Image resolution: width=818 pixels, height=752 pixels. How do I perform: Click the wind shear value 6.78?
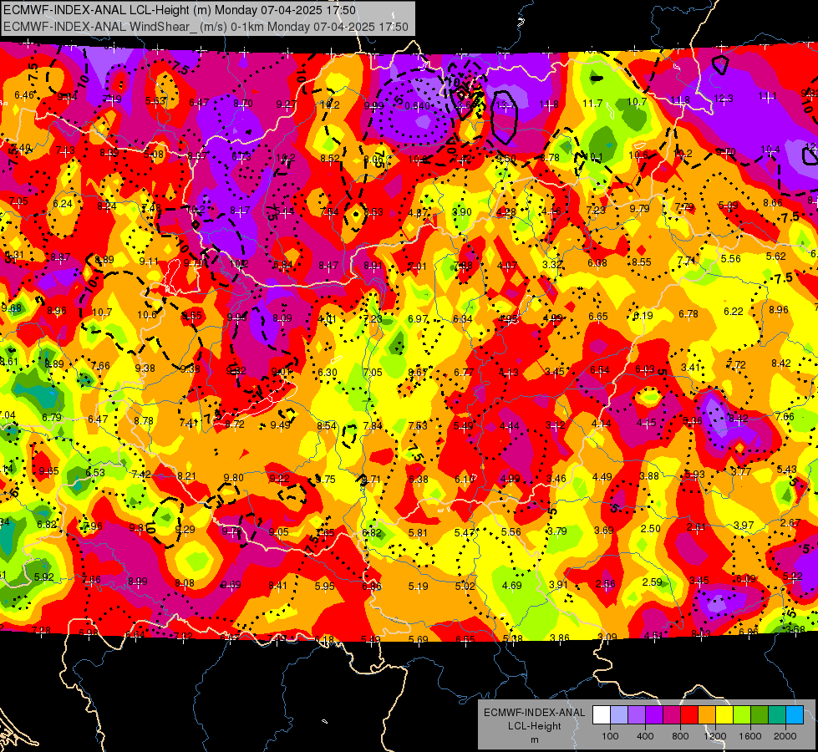pos(688,313)
